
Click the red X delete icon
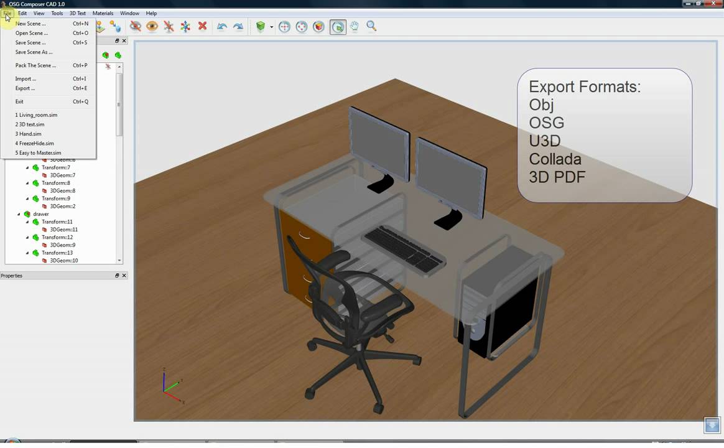pyautogui.click(x=202, y=26)
